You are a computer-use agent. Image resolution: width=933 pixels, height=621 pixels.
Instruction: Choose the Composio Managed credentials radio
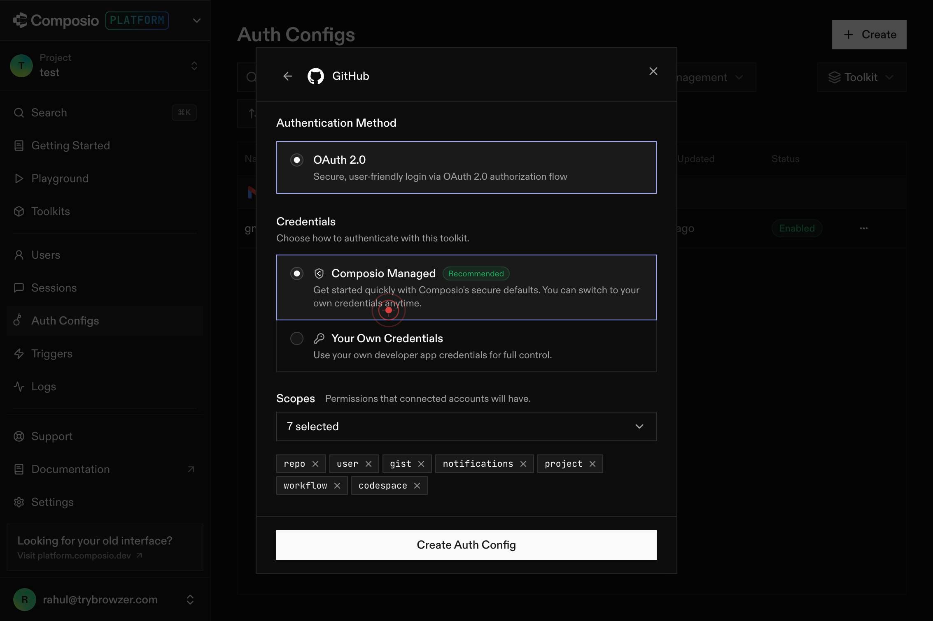pos(296,273)
